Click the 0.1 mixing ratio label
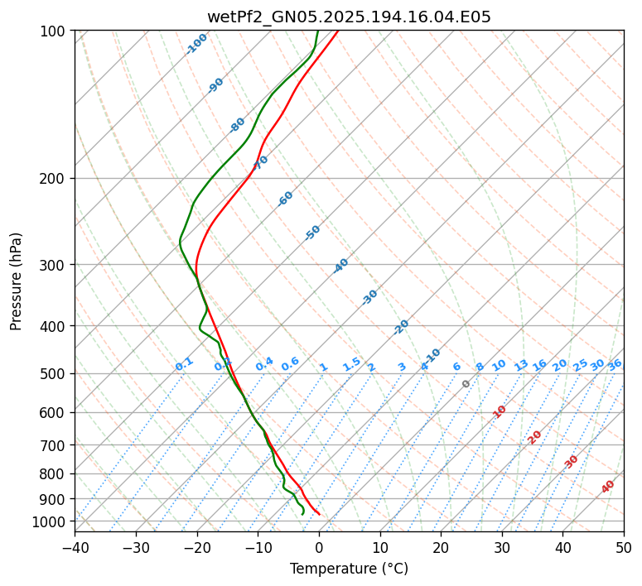The image size is (642, 586). (x=184, y=364)
